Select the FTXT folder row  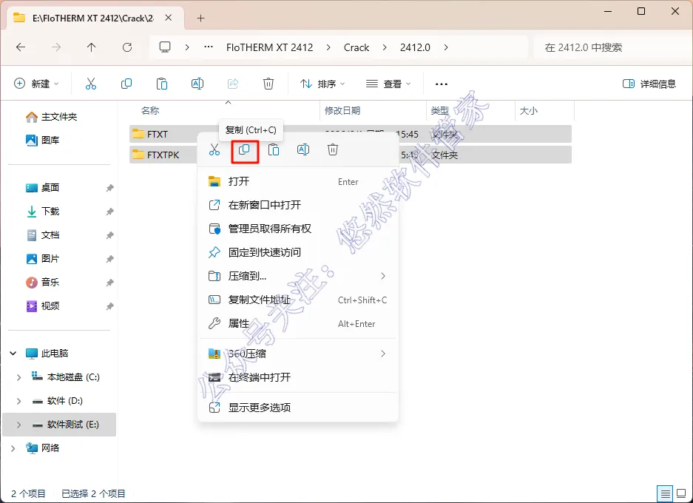tap(350, 134)
